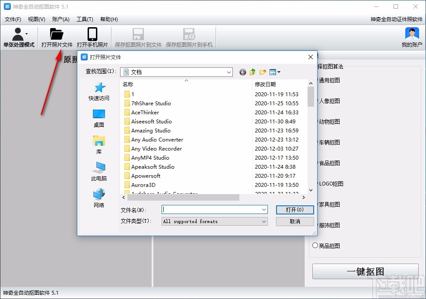426x299 pixels.
Task: Select 车辆抠图 algorithm option
Action: 329,142
